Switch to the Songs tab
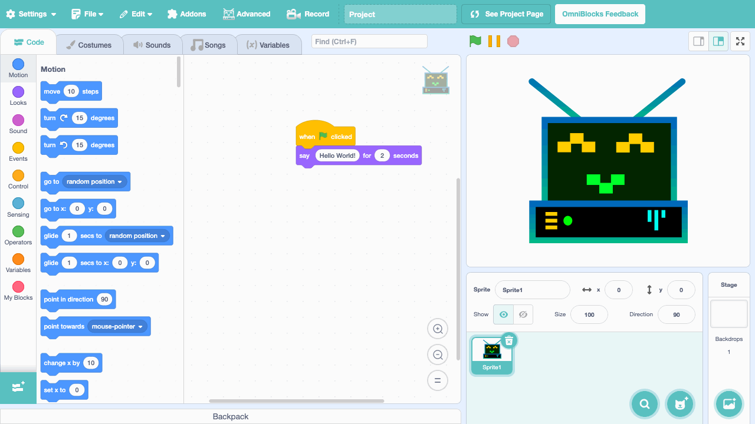This screenshot has width=755, height=424. [208, 45]
